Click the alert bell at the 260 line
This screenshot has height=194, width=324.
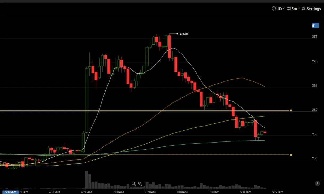pos(291,110)
